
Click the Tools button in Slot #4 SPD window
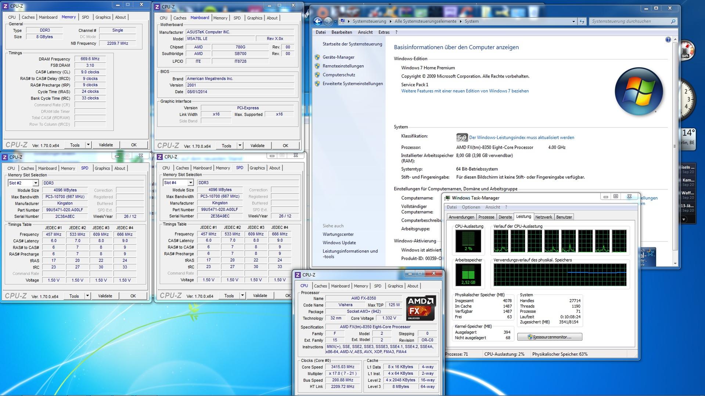[229, 295]
